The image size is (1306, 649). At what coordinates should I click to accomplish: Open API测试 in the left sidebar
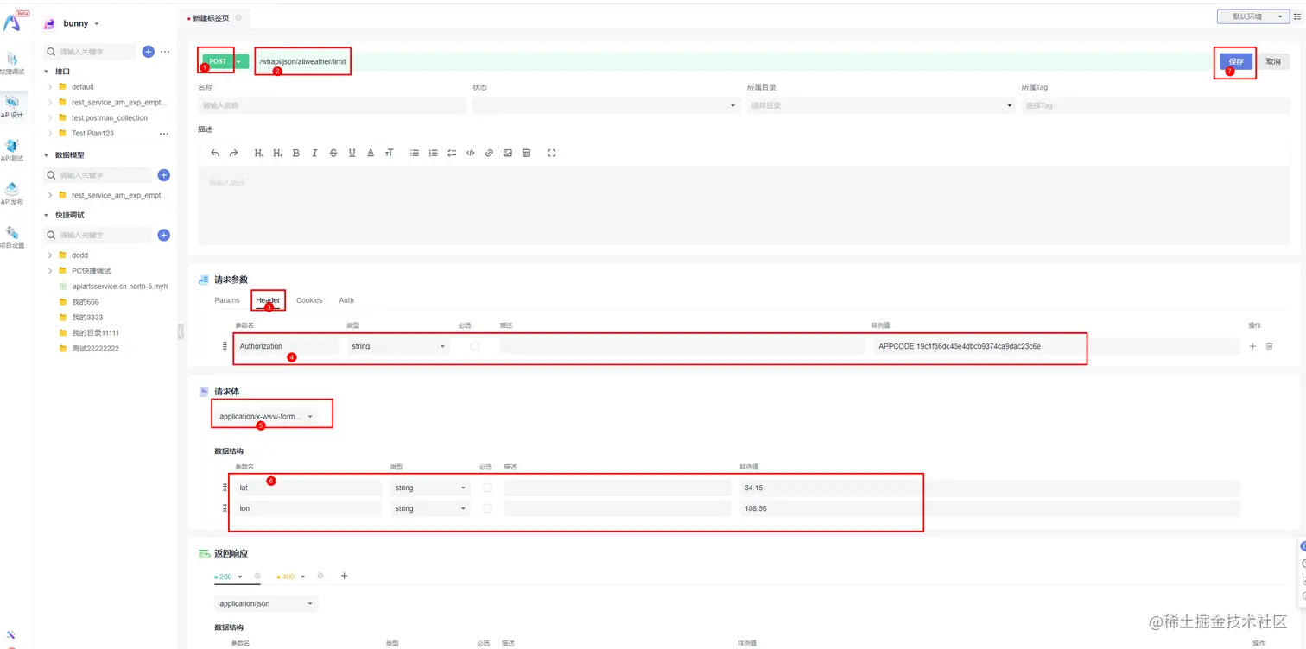click(12, 150)
